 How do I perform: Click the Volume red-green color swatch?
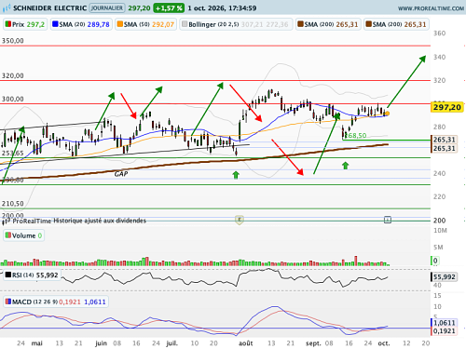click(8, 235)
